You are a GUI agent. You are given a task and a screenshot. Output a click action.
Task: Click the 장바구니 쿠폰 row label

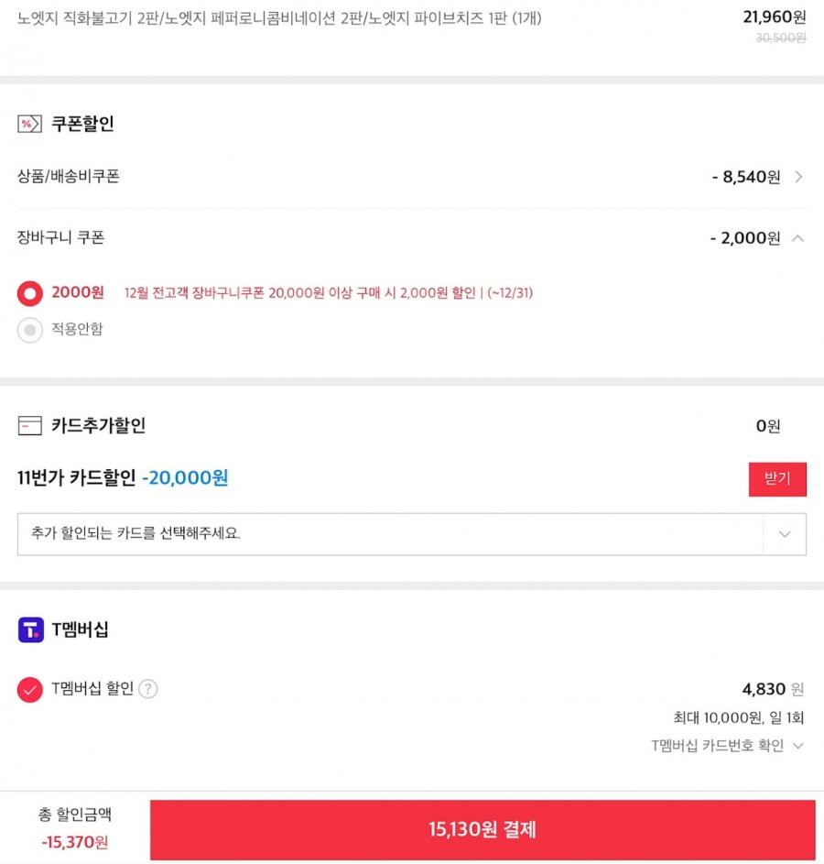coord(61,237)
